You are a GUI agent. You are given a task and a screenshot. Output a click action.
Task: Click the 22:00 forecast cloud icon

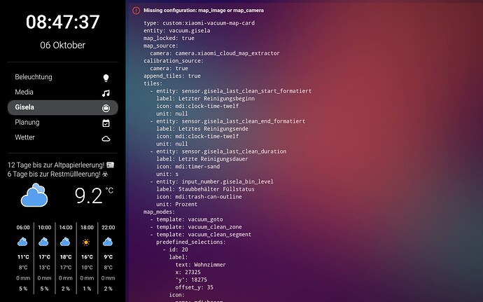(108, 242)
